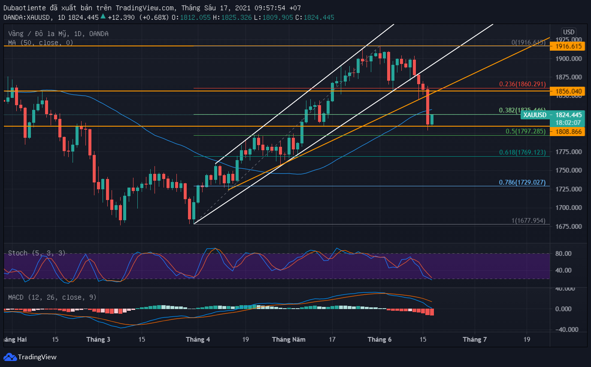Click the green up-triangle change indicator
This screenshot has width=591, height=367.
pos(103,17)
